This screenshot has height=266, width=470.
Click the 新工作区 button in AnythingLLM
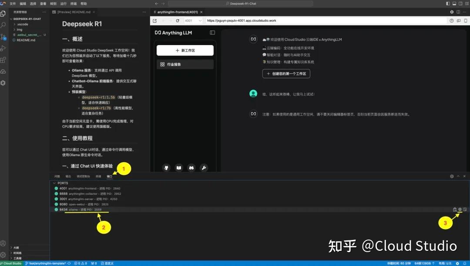(185, 50)
